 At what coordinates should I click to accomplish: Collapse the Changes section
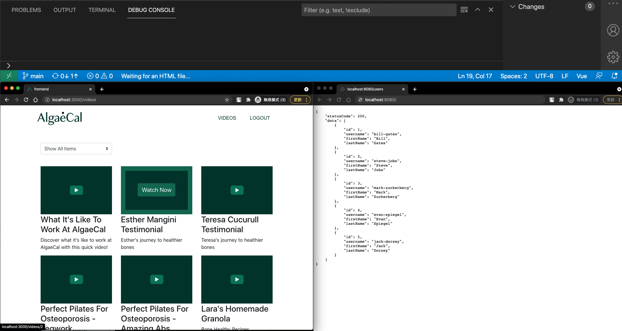512,7
